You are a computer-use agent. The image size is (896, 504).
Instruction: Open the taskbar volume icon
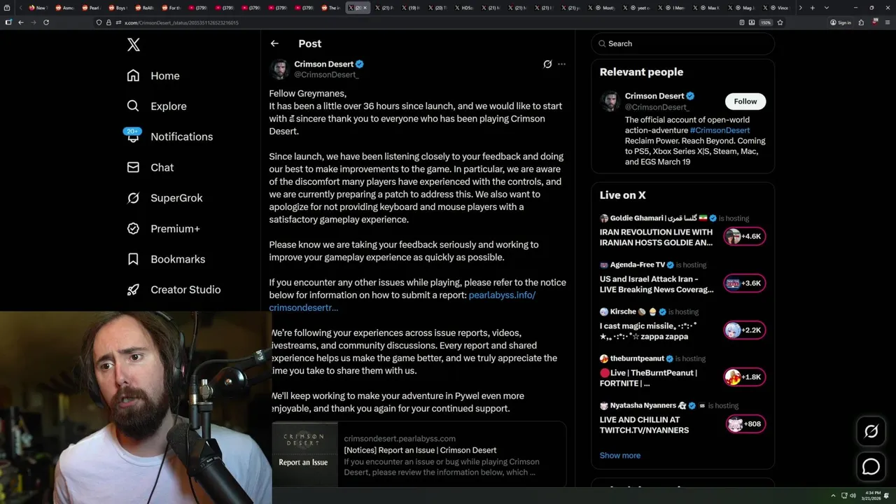(x=853, y=496)
